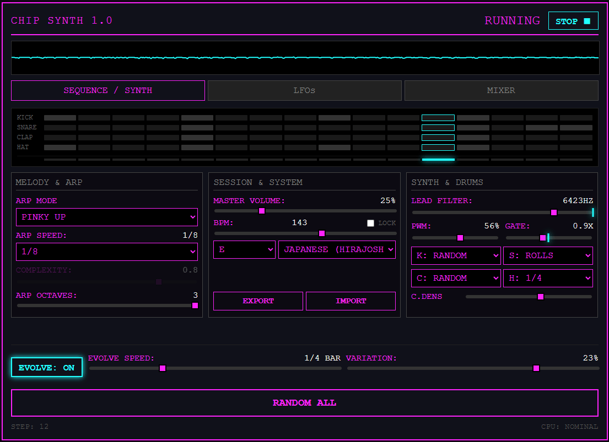This screenshot has width=609, height=442.
Task: Open the ARP MODE dropdown
Action: pyautogui.click(x=107, y=217)
